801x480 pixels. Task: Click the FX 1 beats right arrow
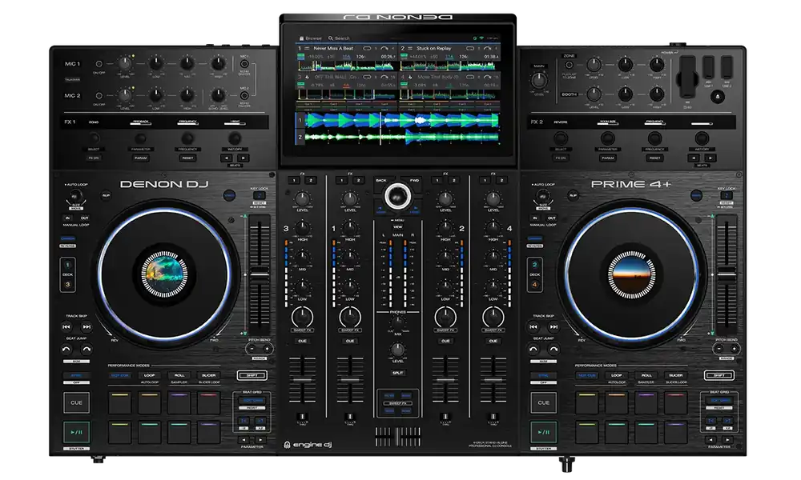coord(244,158)
